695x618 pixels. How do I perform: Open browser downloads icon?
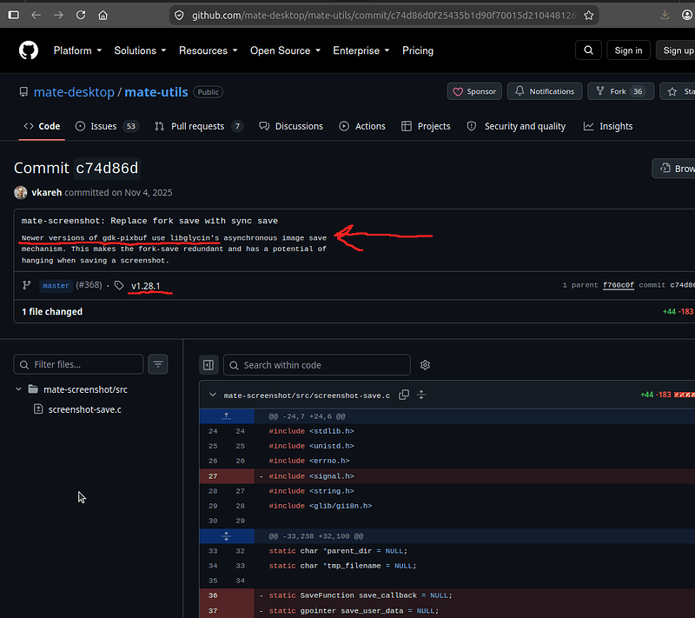point(665,15)
